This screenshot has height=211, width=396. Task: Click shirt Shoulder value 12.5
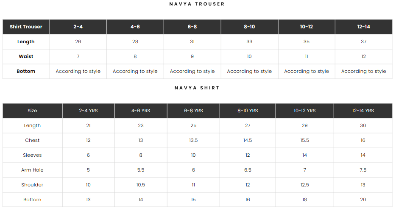pos(304,185)
